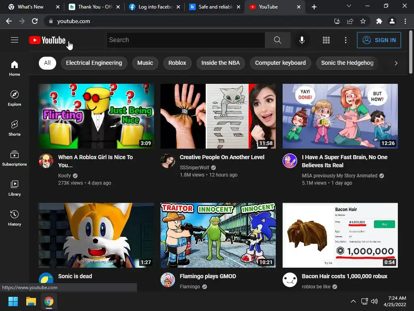This screenshot has width=414, height=311.
Task: Click the Sonic is dead title
Action: point(75,276)
